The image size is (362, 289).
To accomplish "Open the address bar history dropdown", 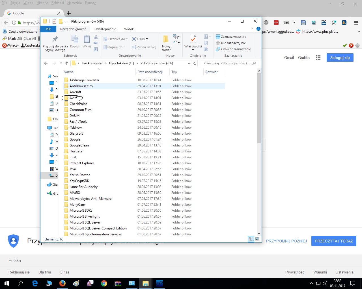I will 189,63.
